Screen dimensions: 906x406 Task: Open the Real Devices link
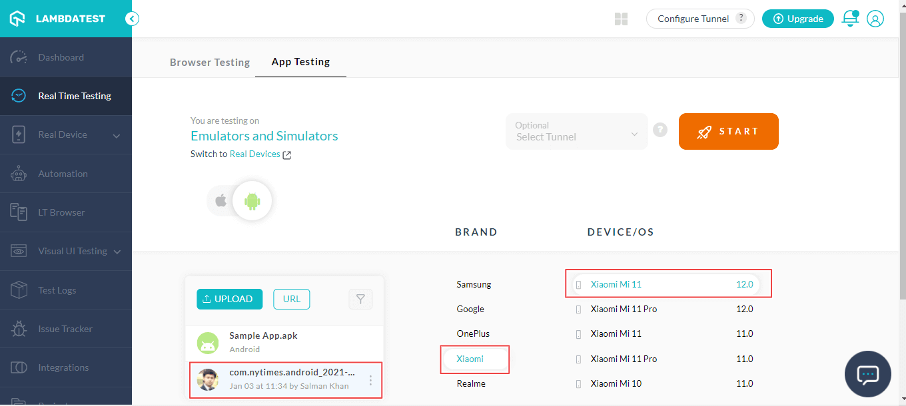255,153
